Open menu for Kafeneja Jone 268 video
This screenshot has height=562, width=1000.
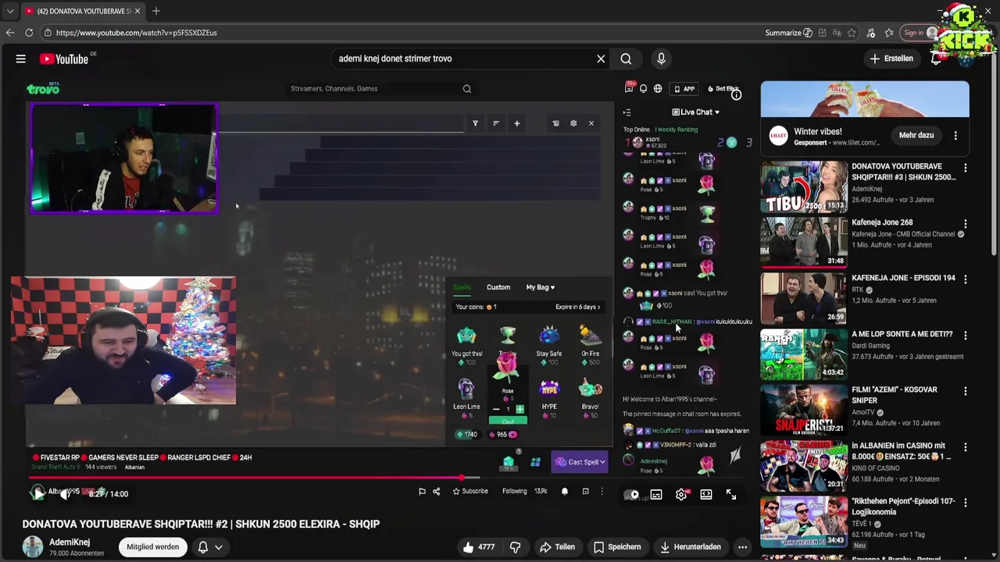click(x=966, y=224)
